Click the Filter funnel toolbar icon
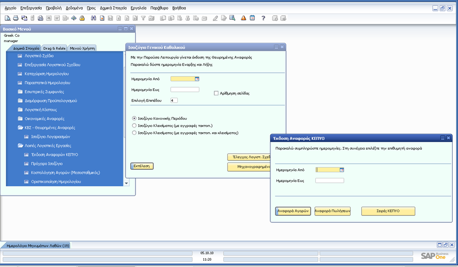 143,18
